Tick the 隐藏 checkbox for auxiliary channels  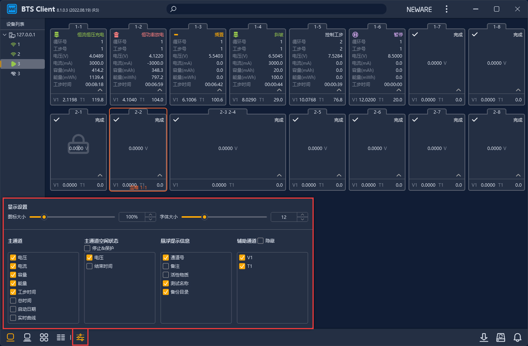point(261,241)
